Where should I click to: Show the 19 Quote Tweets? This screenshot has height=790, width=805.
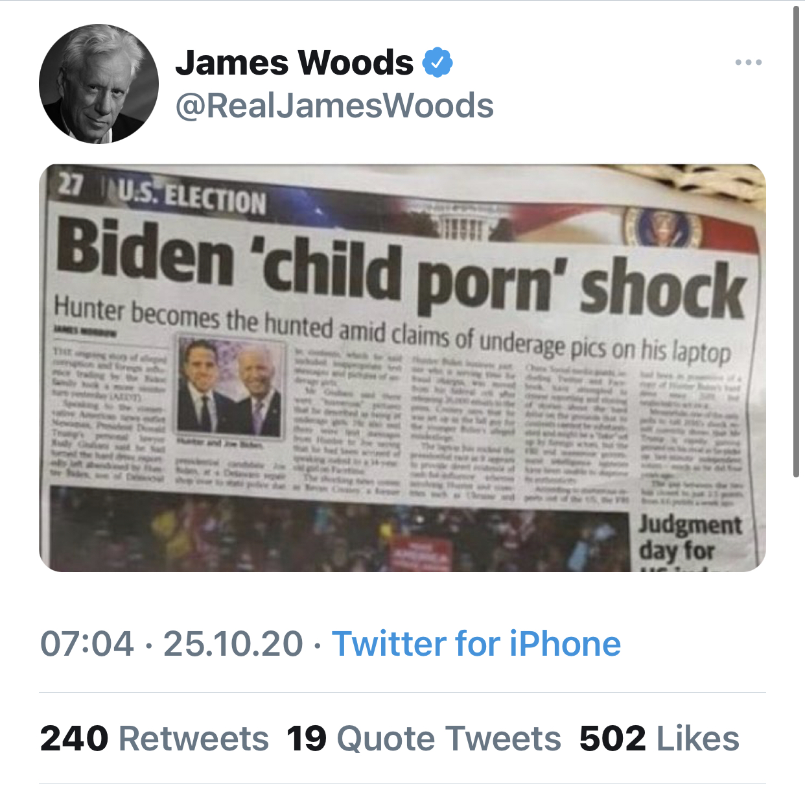coord(424,739)
